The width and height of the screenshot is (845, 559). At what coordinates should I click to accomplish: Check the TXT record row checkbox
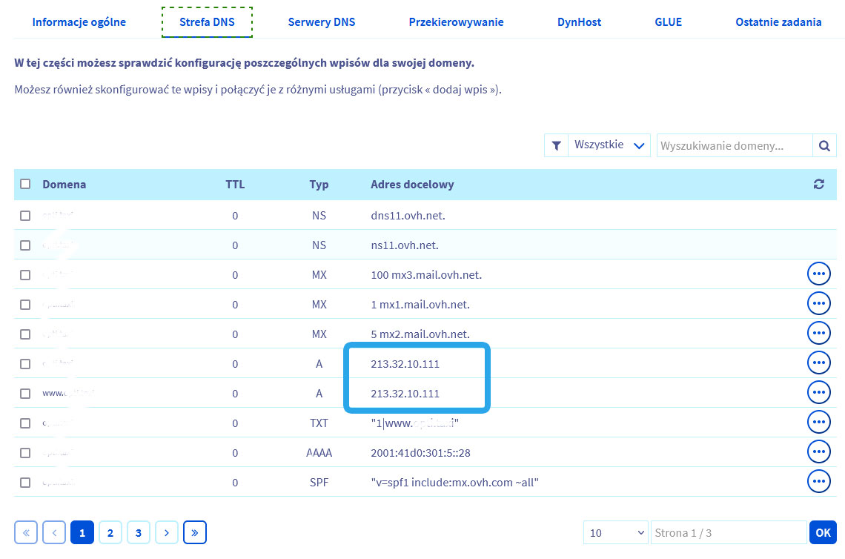tap(25, 422)
